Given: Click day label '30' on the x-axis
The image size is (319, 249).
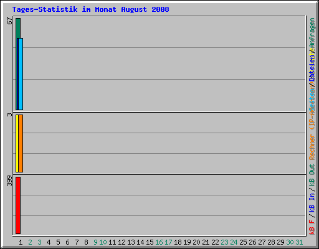Looking at the screenshot, I should coord(290,242).
